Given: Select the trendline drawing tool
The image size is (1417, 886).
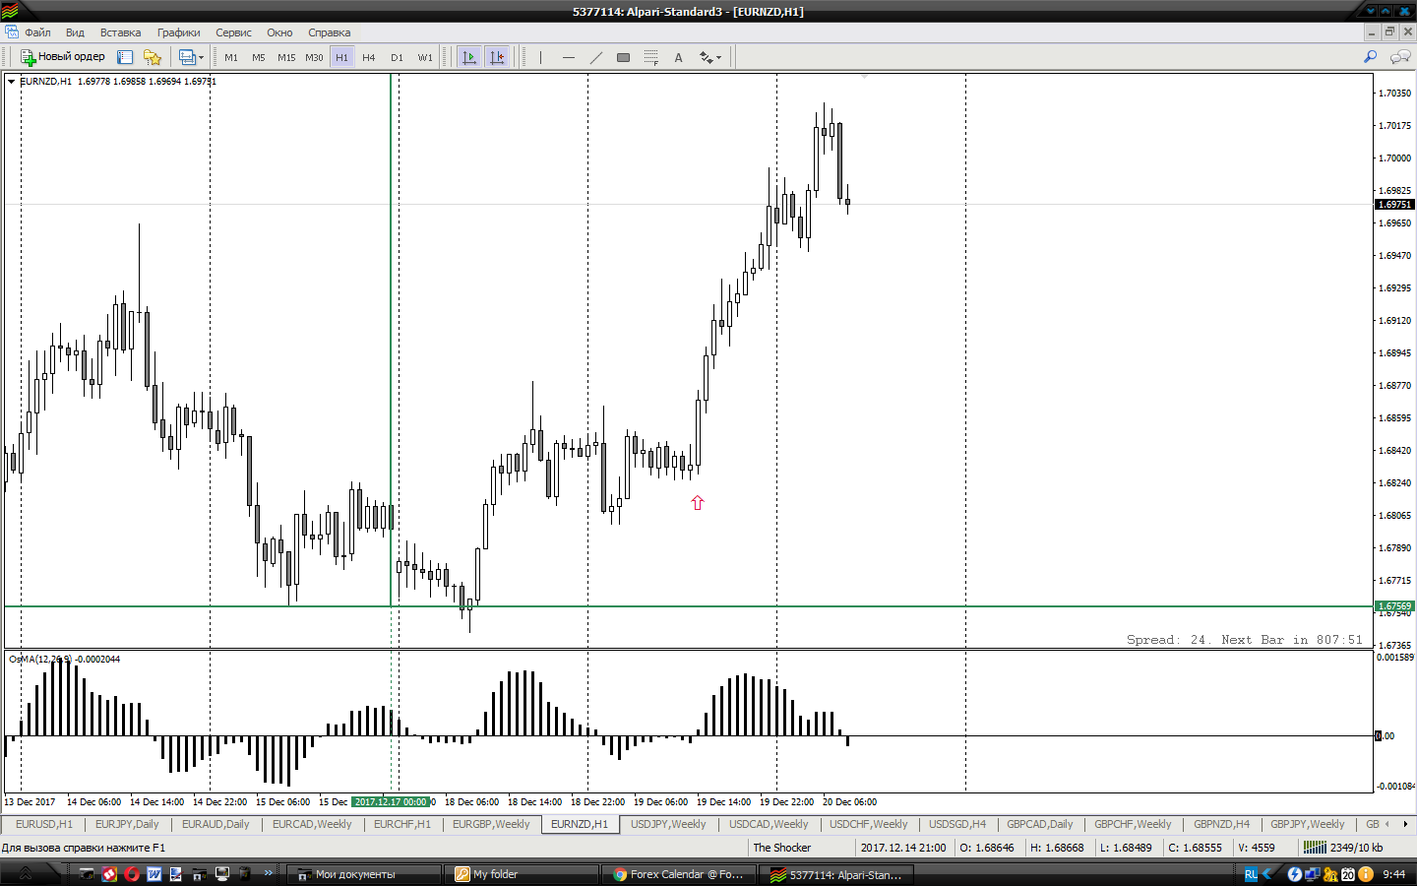Looking at the screenshot, I should [x=595, y=57].
